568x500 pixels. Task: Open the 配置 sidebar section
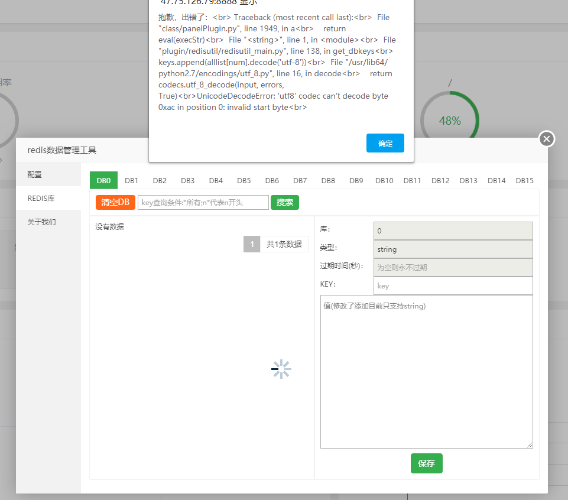coord(48,174)
